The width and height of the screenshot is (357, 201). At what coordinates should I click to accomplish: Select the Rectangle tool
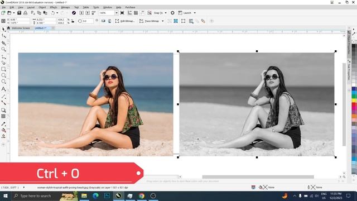pos(3,69)
